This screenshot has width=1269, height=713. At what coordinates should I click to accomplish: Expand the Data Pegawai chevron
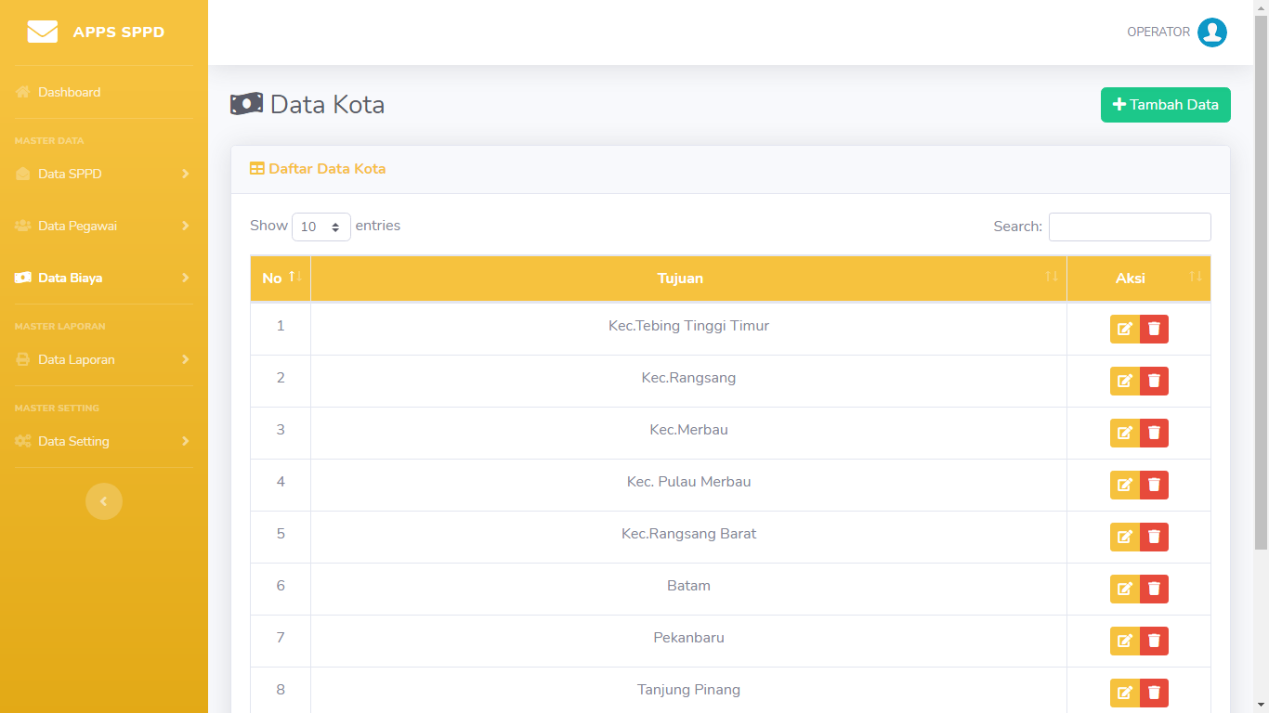[186, 226]
